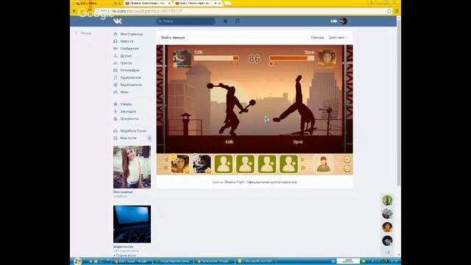
Task: Open the notifications bell in VK header
Action: point(225,21)
